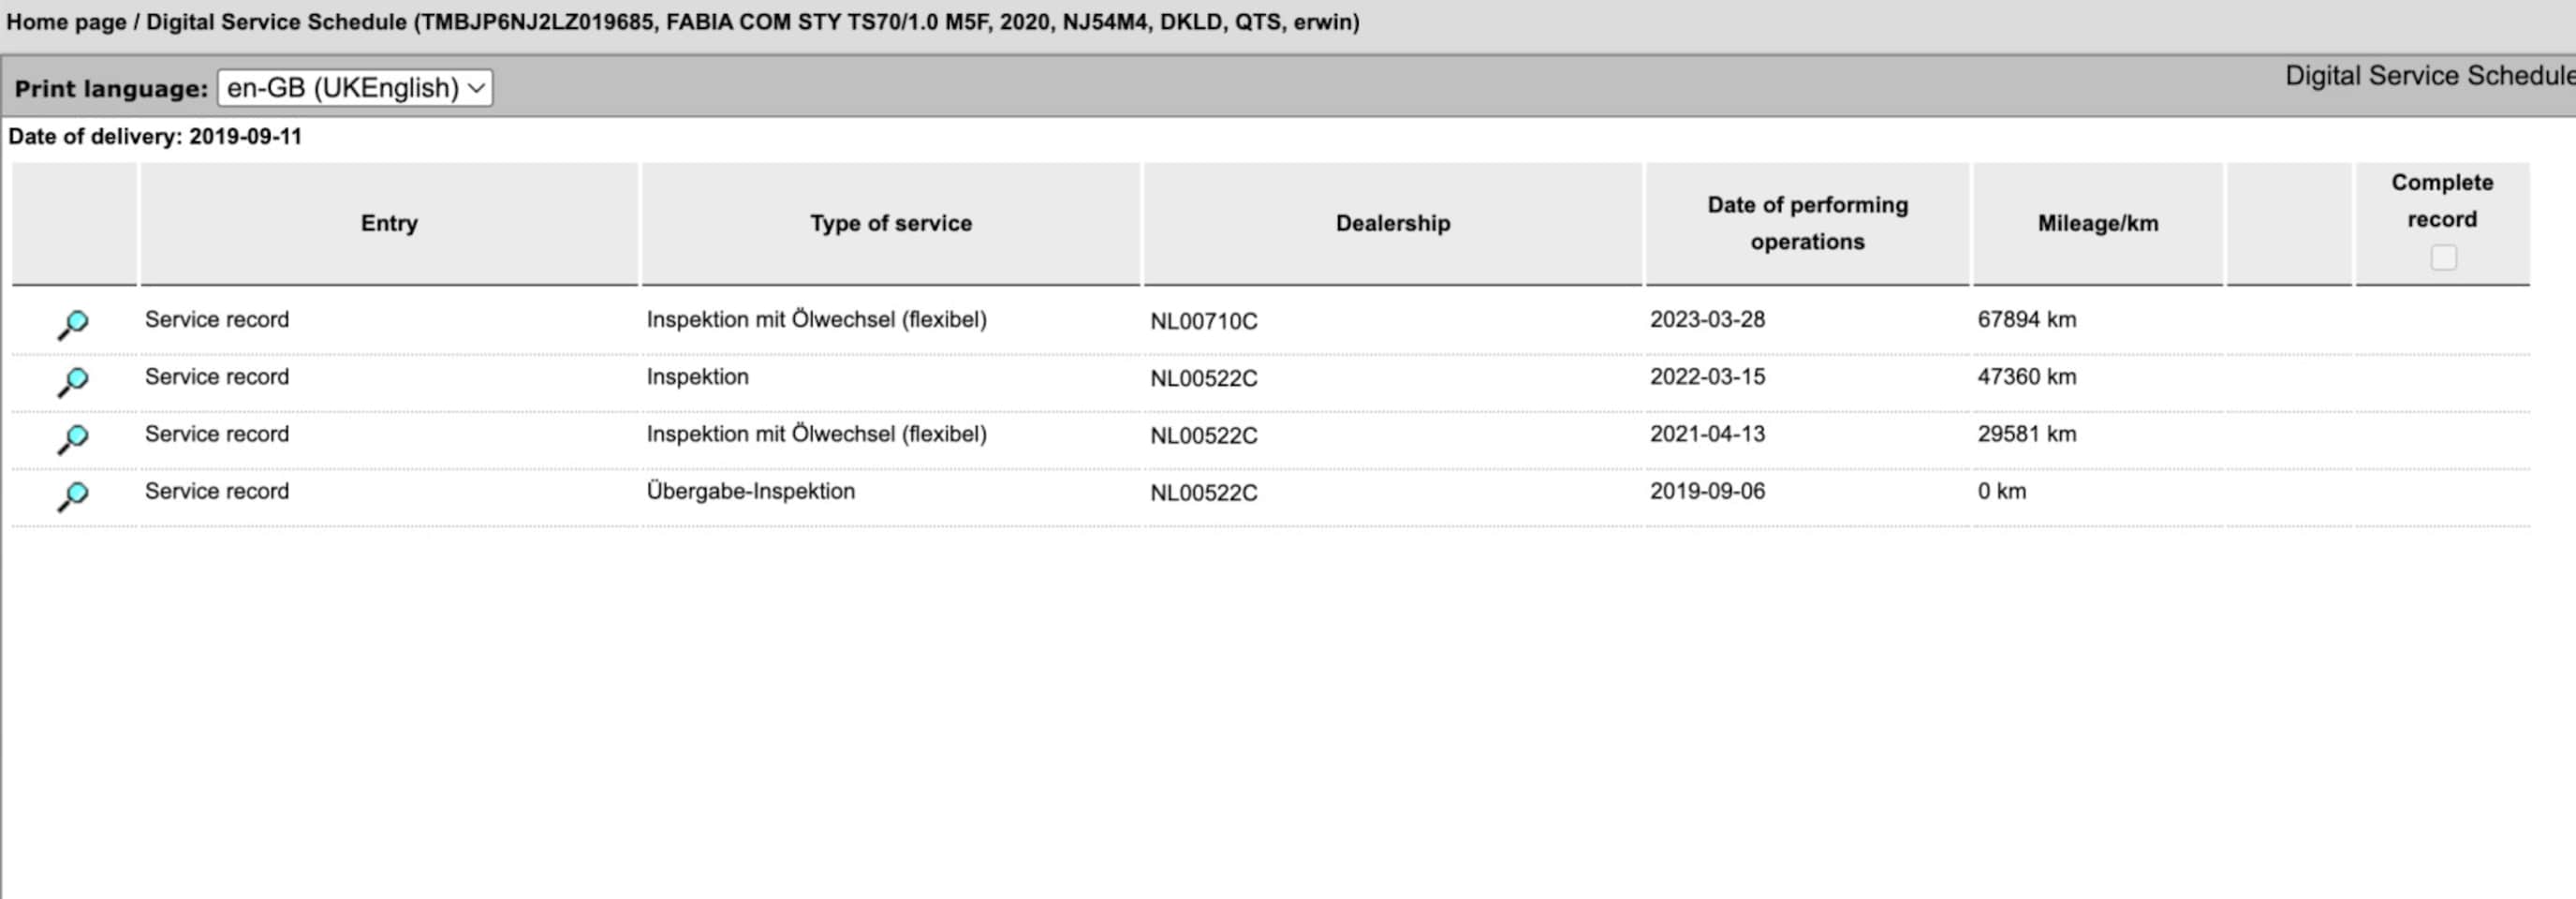Screen dimensions: 2576x899
Task: Go to Home page breadcrumb
Action: coord(66,22)
